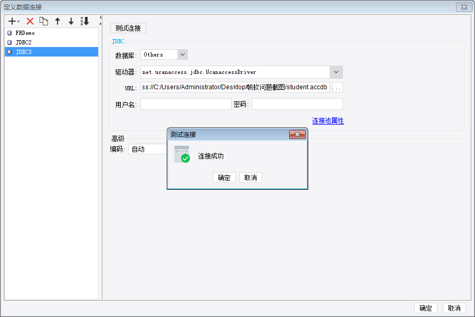475x317 pixels.
Task: Select the FRDemo connection
Action: click(52, 33)
